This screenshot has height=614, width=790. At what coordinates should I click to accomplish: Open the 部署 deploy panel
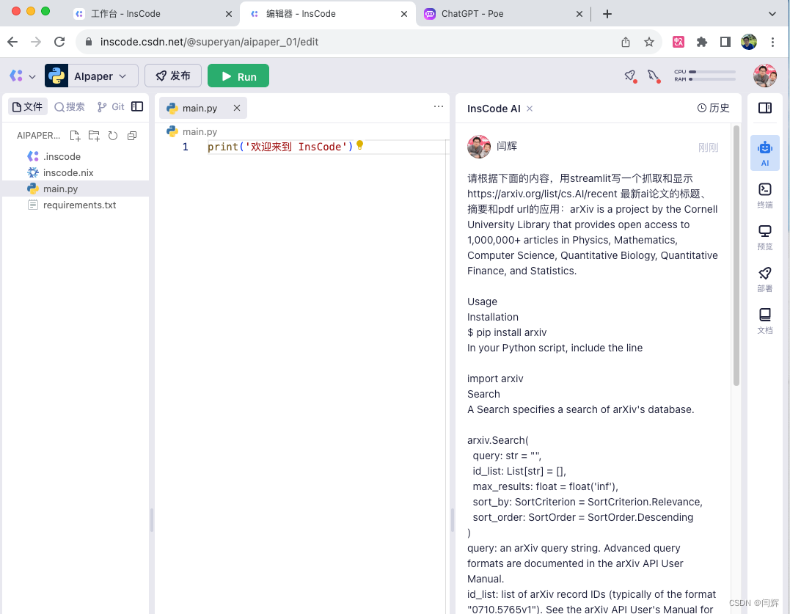(x=765, y=279)
